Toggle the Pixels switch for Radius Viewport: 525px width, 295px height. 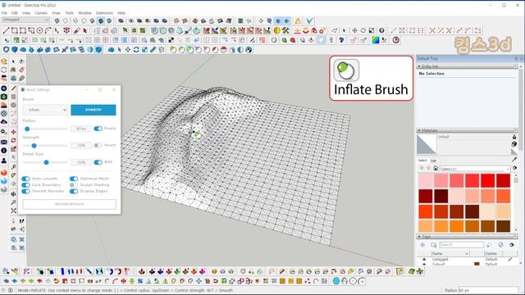pyautogui.click(x=98, y=129)
